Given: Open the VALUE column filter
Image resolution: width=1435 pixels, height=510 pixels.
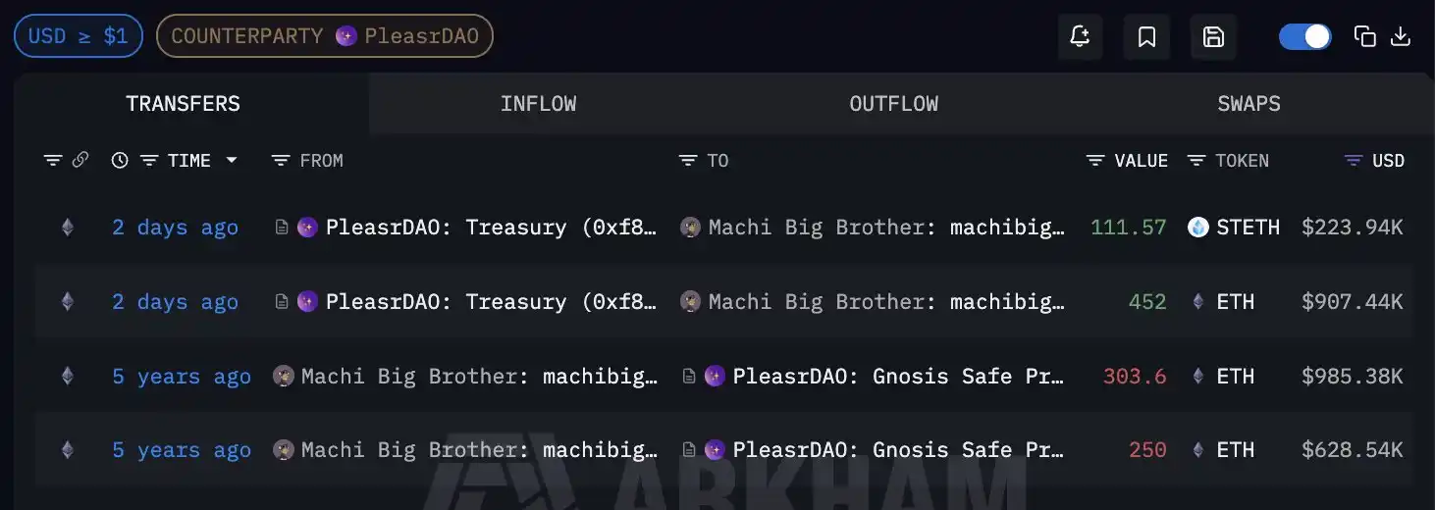Looking at the screenshot, I should pyautogui.click(x=1096, y=160).
